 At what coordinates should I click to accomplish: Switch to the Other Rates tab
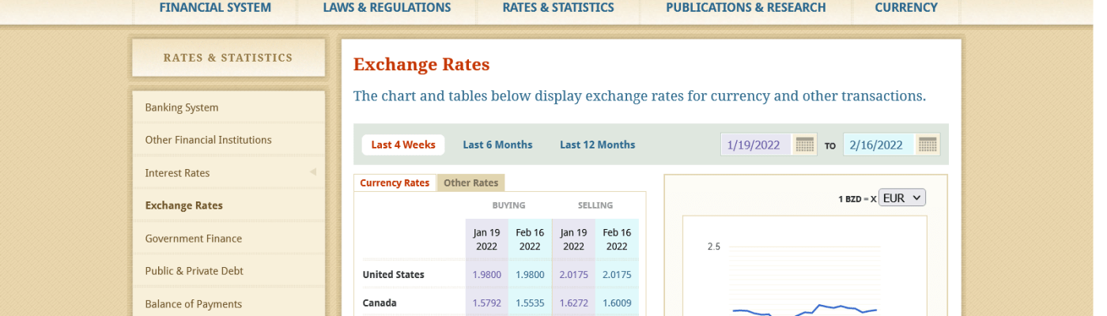point(470,182)
